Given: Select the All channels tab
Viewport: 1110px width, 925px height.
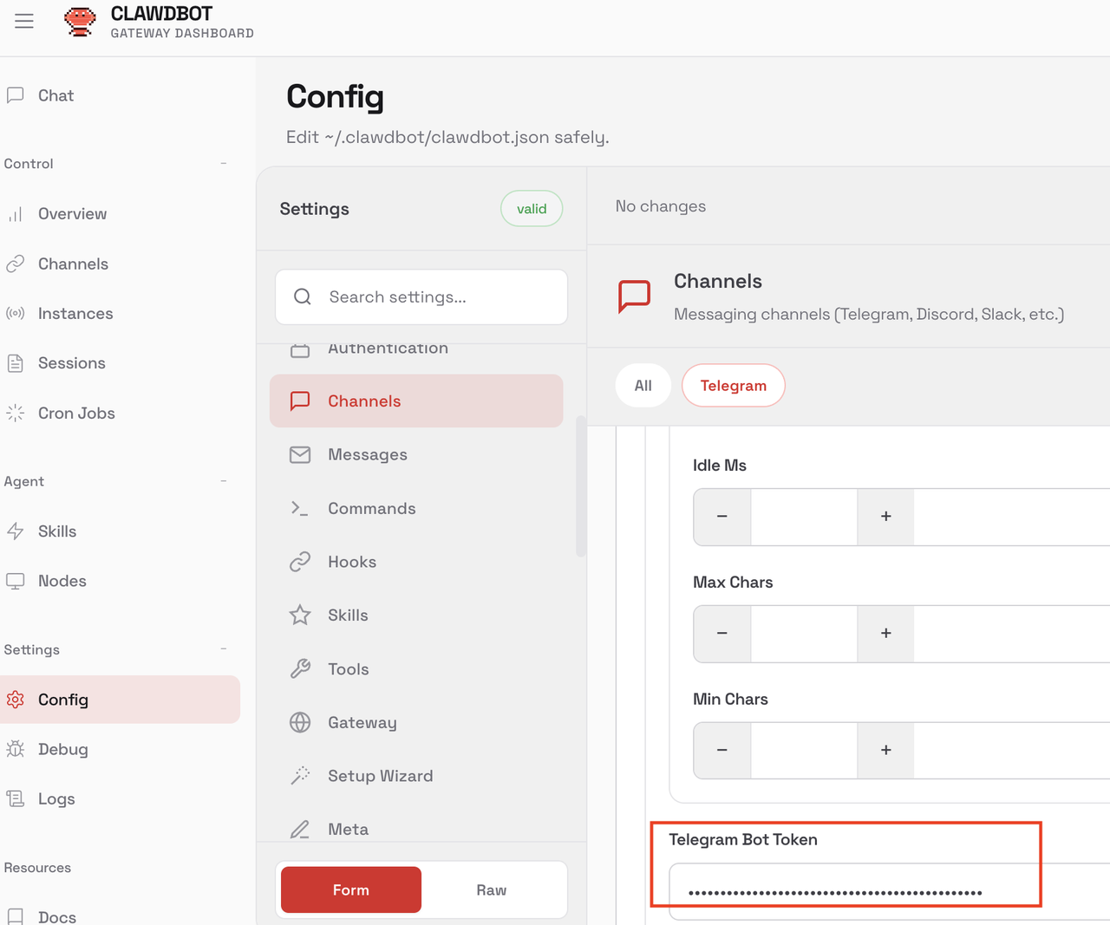Looking at the screenshot, I should 643,386.
